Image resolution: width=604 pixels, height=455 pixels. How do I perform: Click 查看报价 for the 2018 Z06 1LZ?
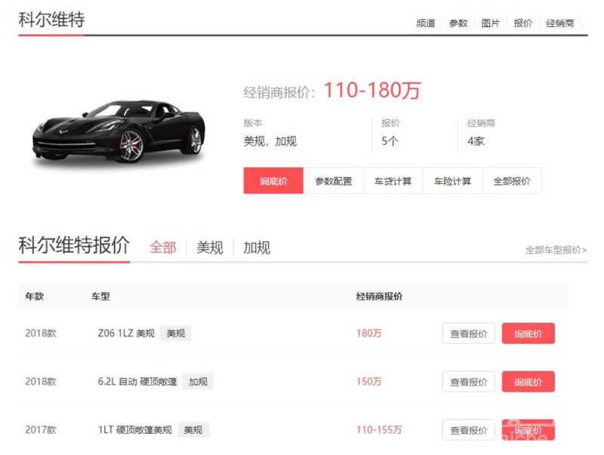point(468,334)
